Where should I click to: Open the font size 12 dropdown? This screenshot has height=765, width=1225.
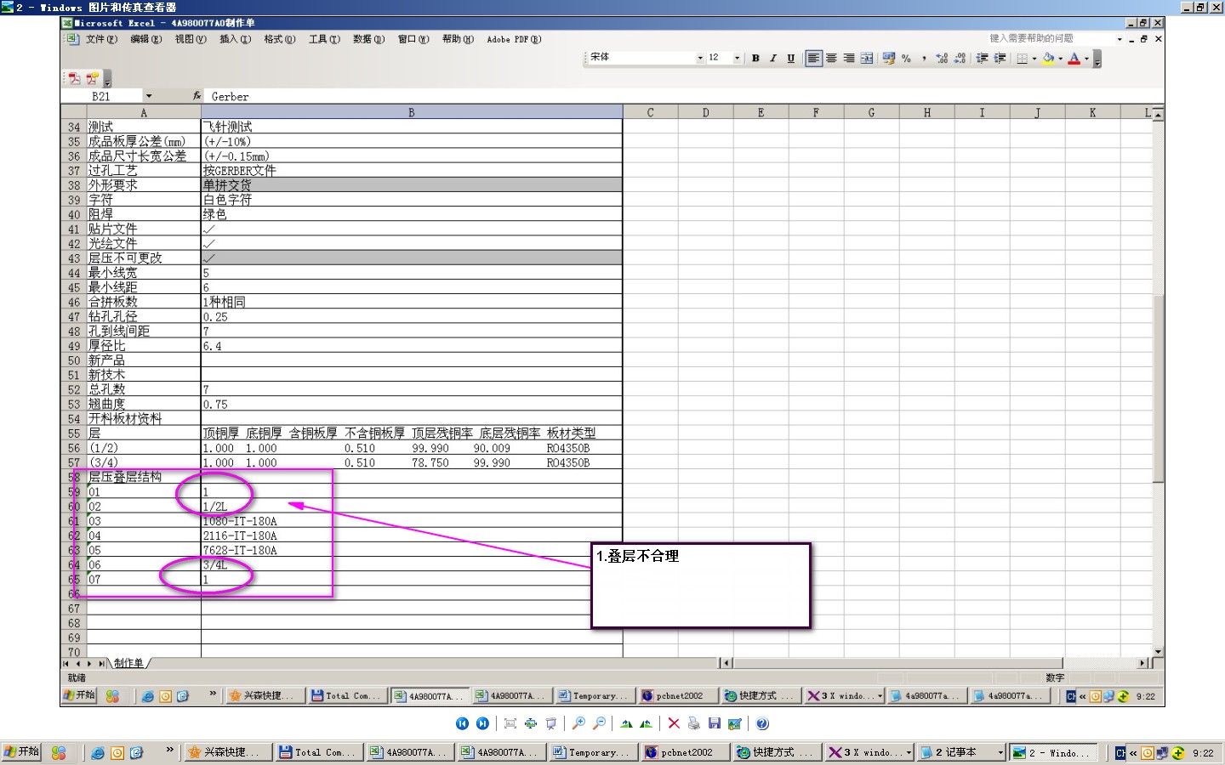[737, 58]
